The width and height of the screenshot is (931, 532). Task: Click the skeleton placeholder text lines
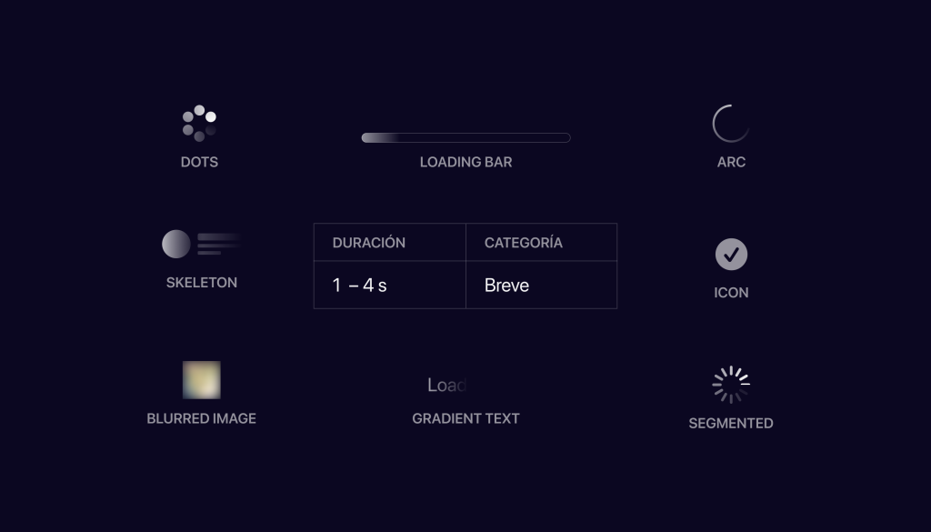click(x=219, y=244)
